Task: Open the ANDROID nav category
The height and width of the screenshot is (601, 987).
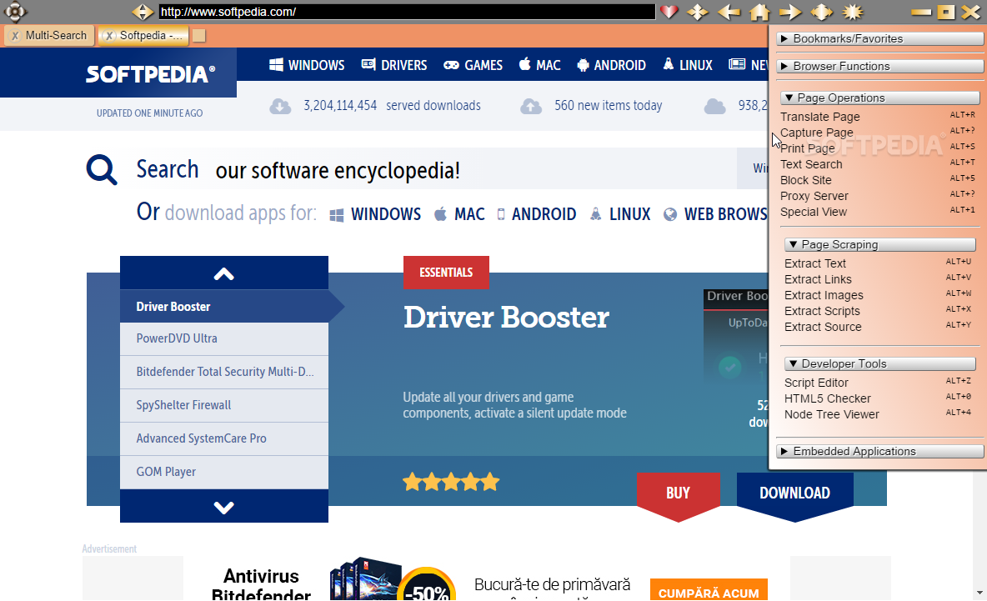Action: pyautogui.click(x=611, y=65)
